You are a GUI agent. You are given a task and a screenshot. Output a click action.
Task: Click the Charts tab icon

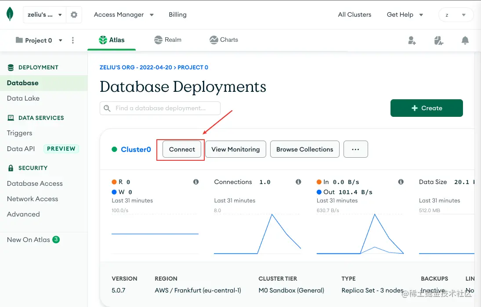point(213,40)
